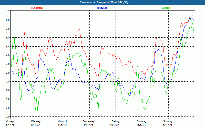Screen dimensions: 205x128
Task: Click the 09.12.21 date label
Action: pyautogui.click(x=89, y=125)
